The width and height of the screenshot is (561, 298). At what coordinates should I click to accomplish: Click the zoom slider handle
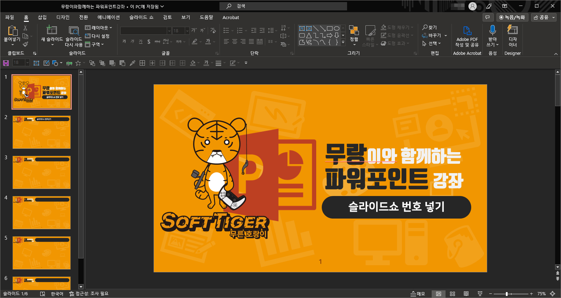(507, 294)
